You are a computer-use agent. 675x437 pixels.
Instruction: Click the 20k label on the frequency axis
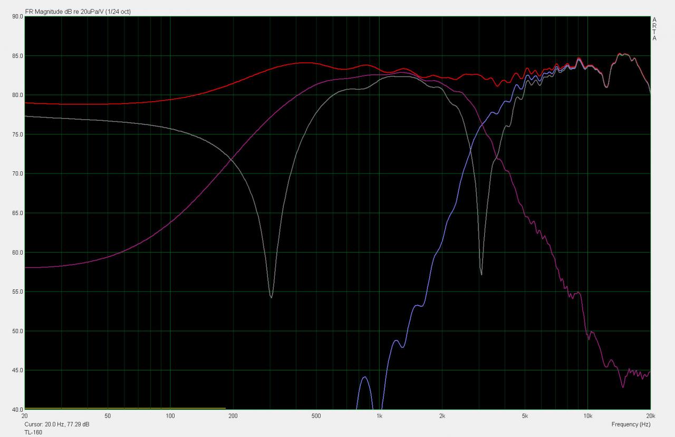pos(650,416)
